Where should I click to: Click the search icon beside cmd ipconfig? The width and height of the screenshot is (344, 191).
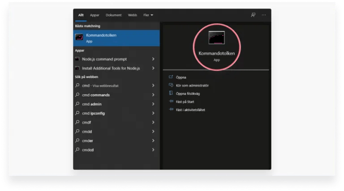pos(77,113)
